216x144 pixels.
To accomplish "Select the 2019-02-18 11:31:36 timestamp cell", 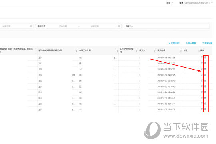I will click(x=166, y=58).
